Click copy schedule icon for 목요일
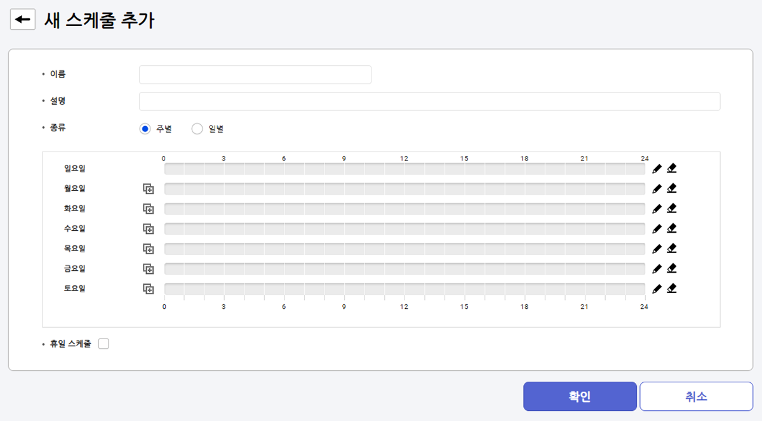Screen dimensions: 762x421 (148, 249)
